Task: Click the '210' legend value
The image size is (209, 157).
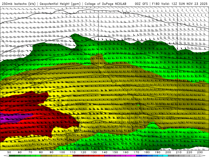Action: [x=179, y=152]
